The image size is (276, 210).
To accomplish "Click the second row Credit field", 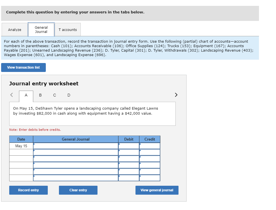I will click(x=150, y=152).
